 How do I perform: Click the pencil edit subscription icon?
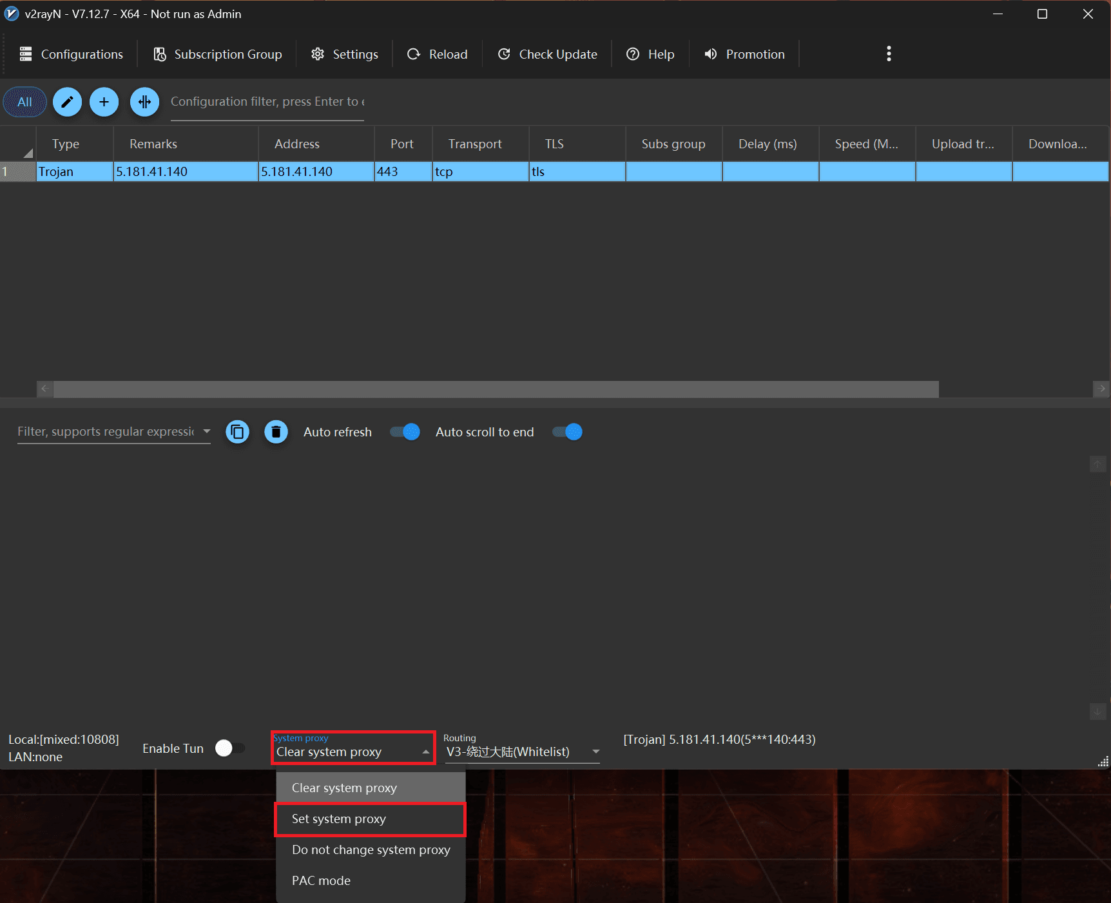point(67,102)
